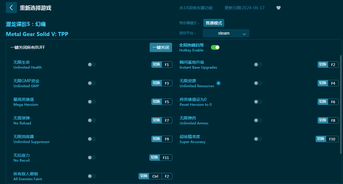Viewport: 343px width, 184px height.
Task: Click 更新日期:2024-06-17 text
Action: coord(244,8)
